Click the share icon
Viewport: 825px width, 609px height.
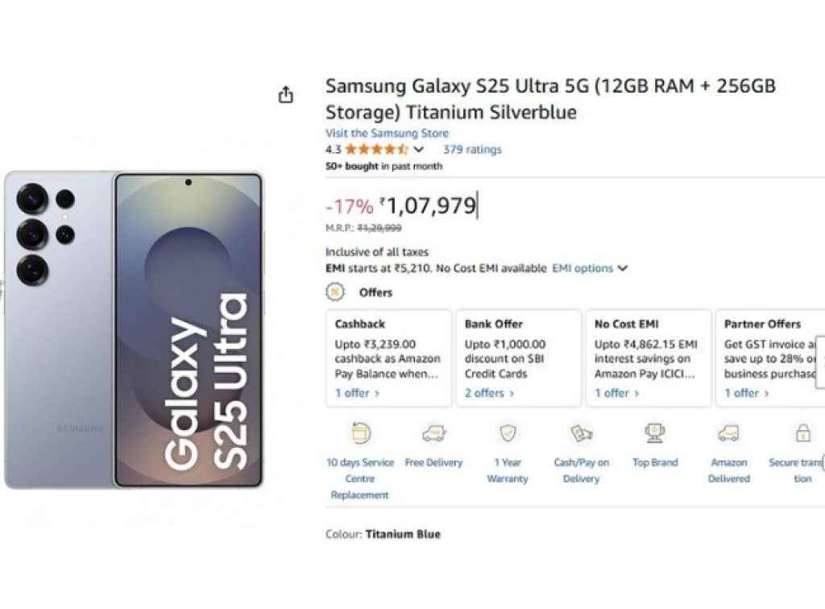[x=286, y=94]
